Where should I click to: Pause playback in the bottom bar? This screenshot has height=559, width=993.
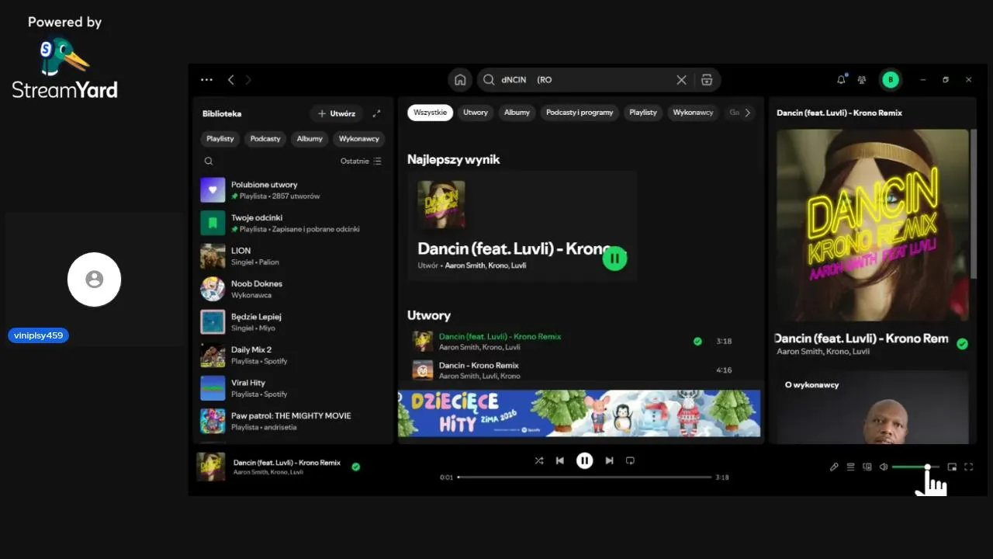pyautogui.click(x=585, y=460)
